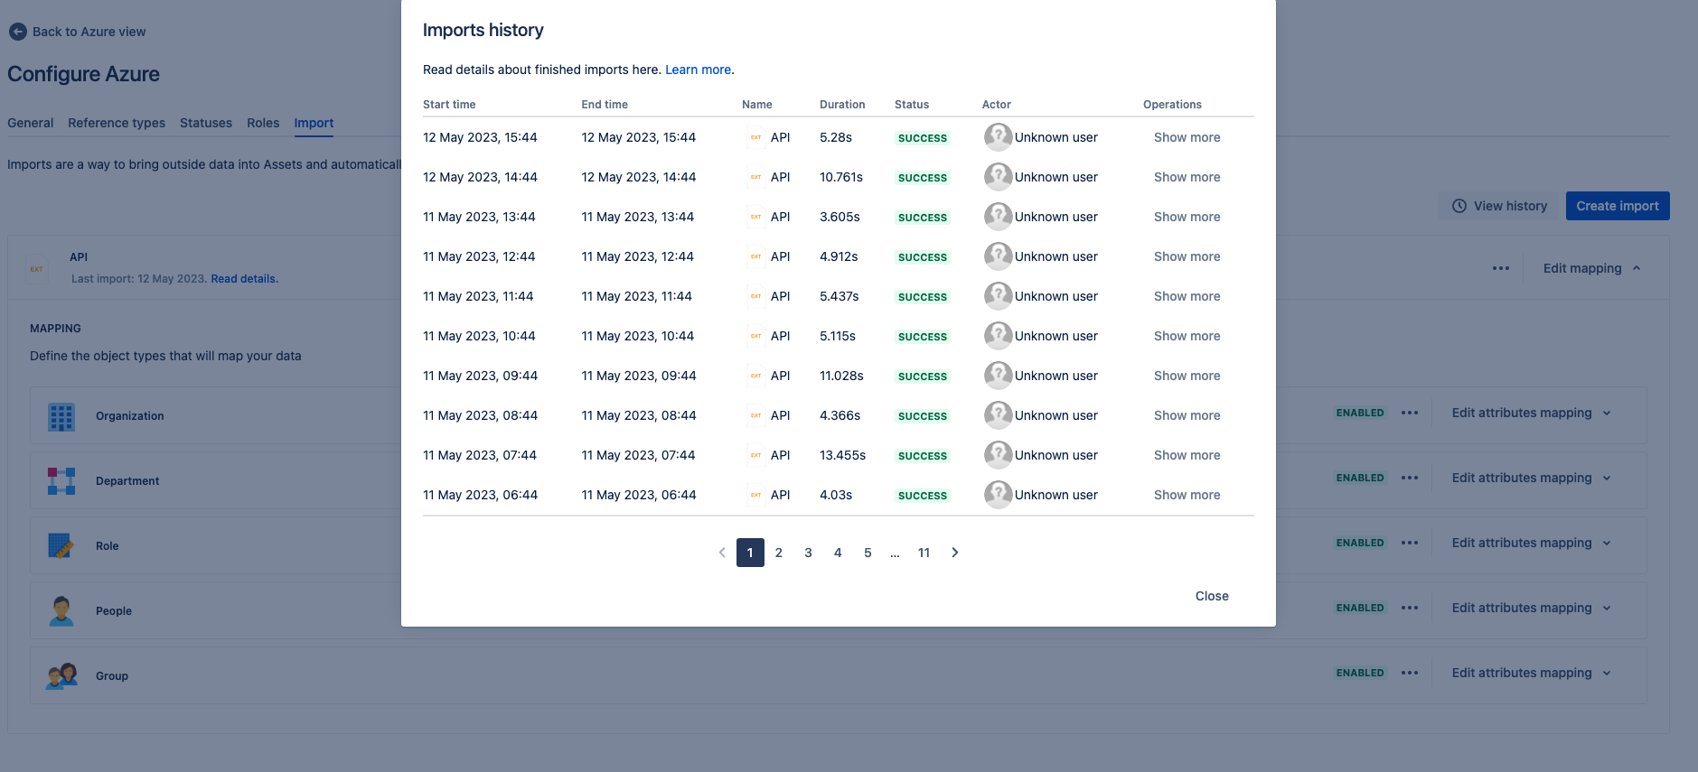Click the EXT icon for the 07:44 import
1698x772 pixels.
[756, 455]
